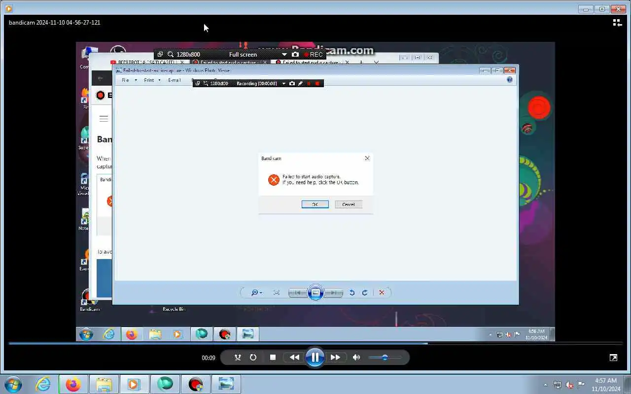Rotate counterclockwise in recorded Photo Viewer
This screenshot has width=631, height=394.
click(x=352, y=293)
